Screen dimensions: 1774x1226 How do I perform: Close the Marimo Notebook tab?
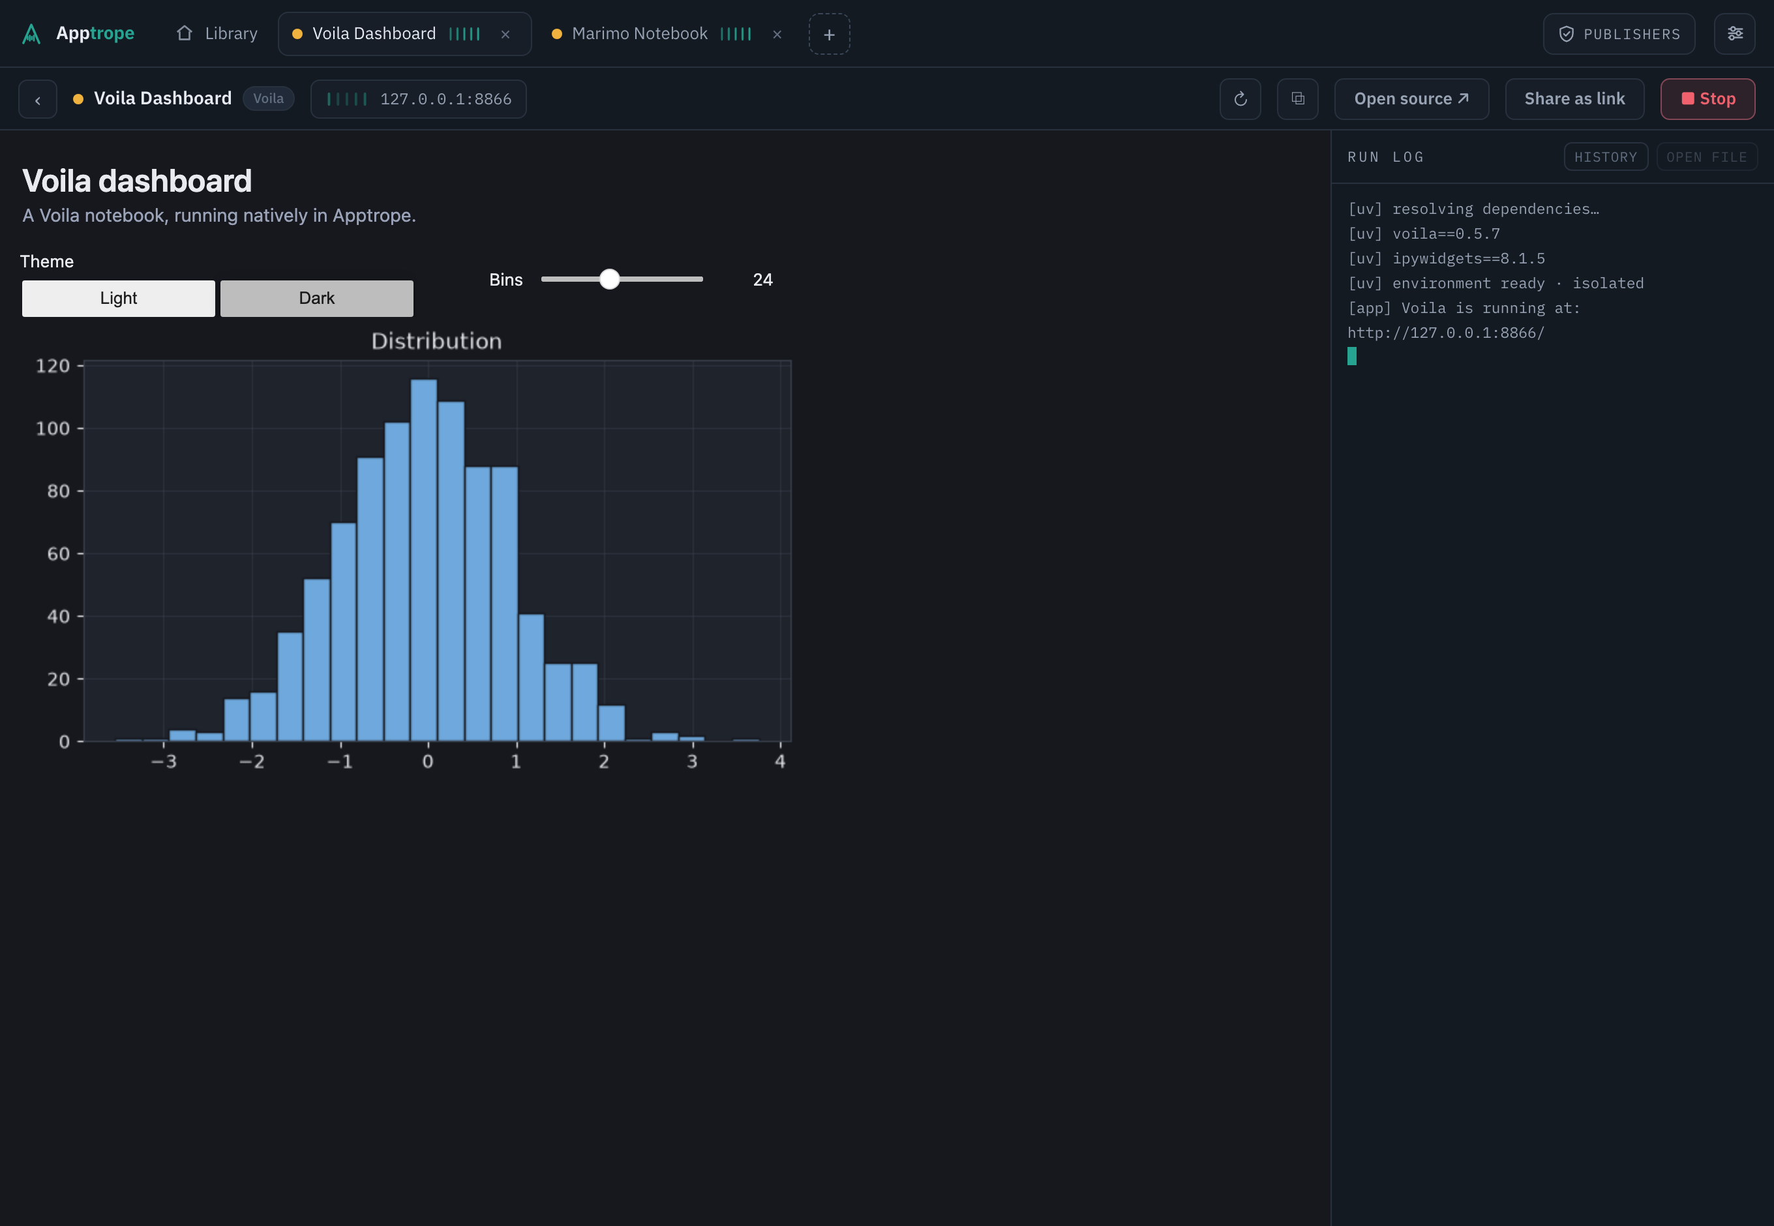777,35
